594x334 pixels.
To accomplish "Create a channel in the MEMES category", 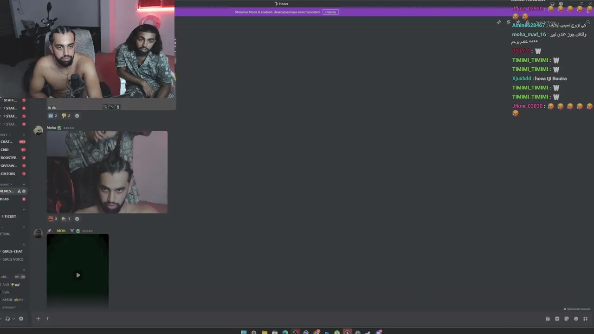I will tap(24, 184).
